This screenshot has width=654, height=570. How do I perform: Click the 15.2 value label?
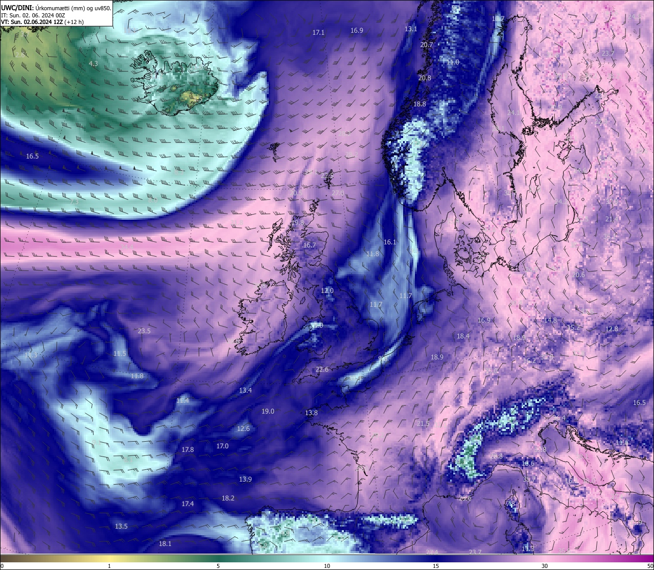(x=574, y=328)
